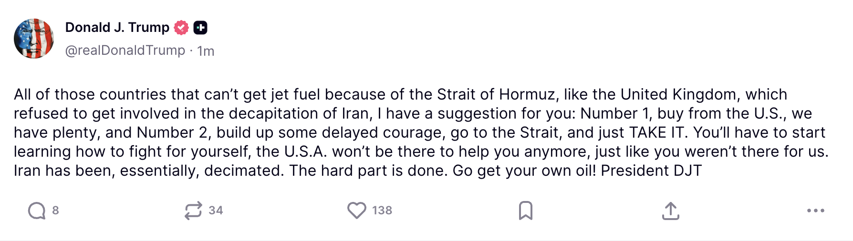Click the President DJT signature text
The image size is (853, 241).
[x=651, y=171]
